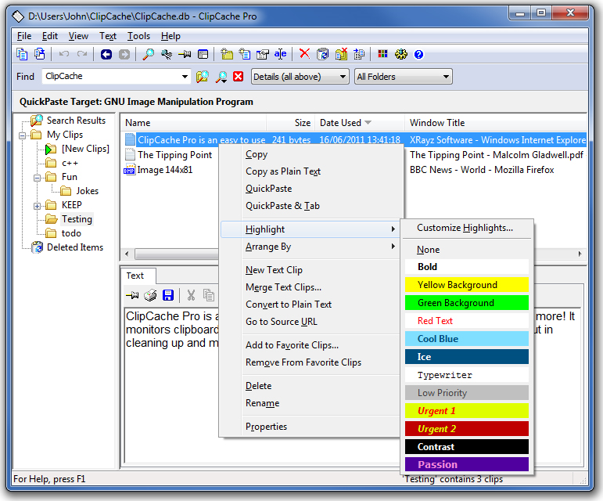This screenshot has height=501, width=603.
Task: Click the blue Back arrow button
Action: [106, 54]
